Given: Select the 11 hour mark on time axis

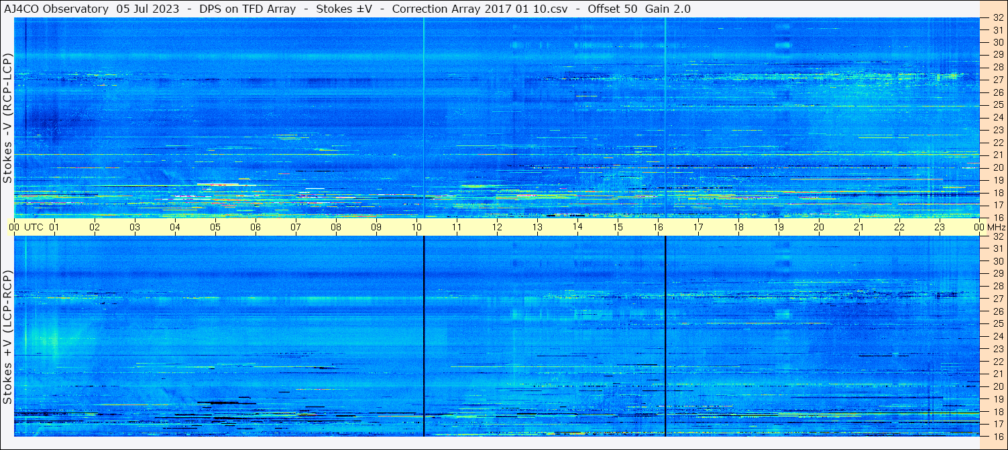Looking at the screenshot, I should 457,227.
